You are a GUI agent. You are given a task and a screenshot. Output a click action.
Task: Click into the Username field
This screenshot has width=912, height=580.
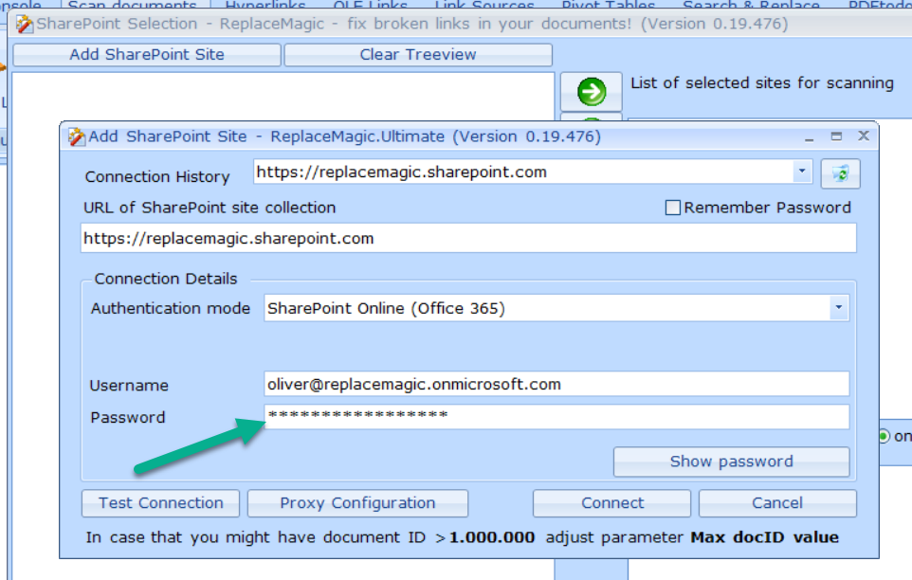(556, 384)
